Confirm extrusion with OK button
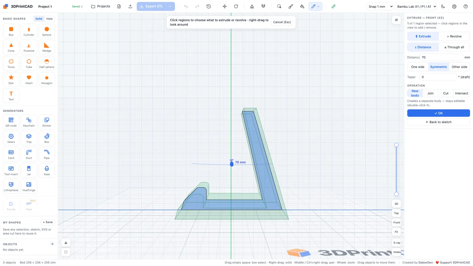 click(x=438, y=113)
